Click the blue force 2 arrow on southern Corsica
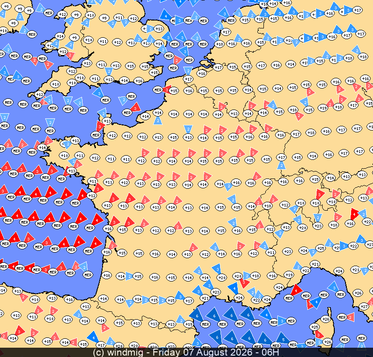This screenshot has width=373, height=357. (x=319, y=342)
